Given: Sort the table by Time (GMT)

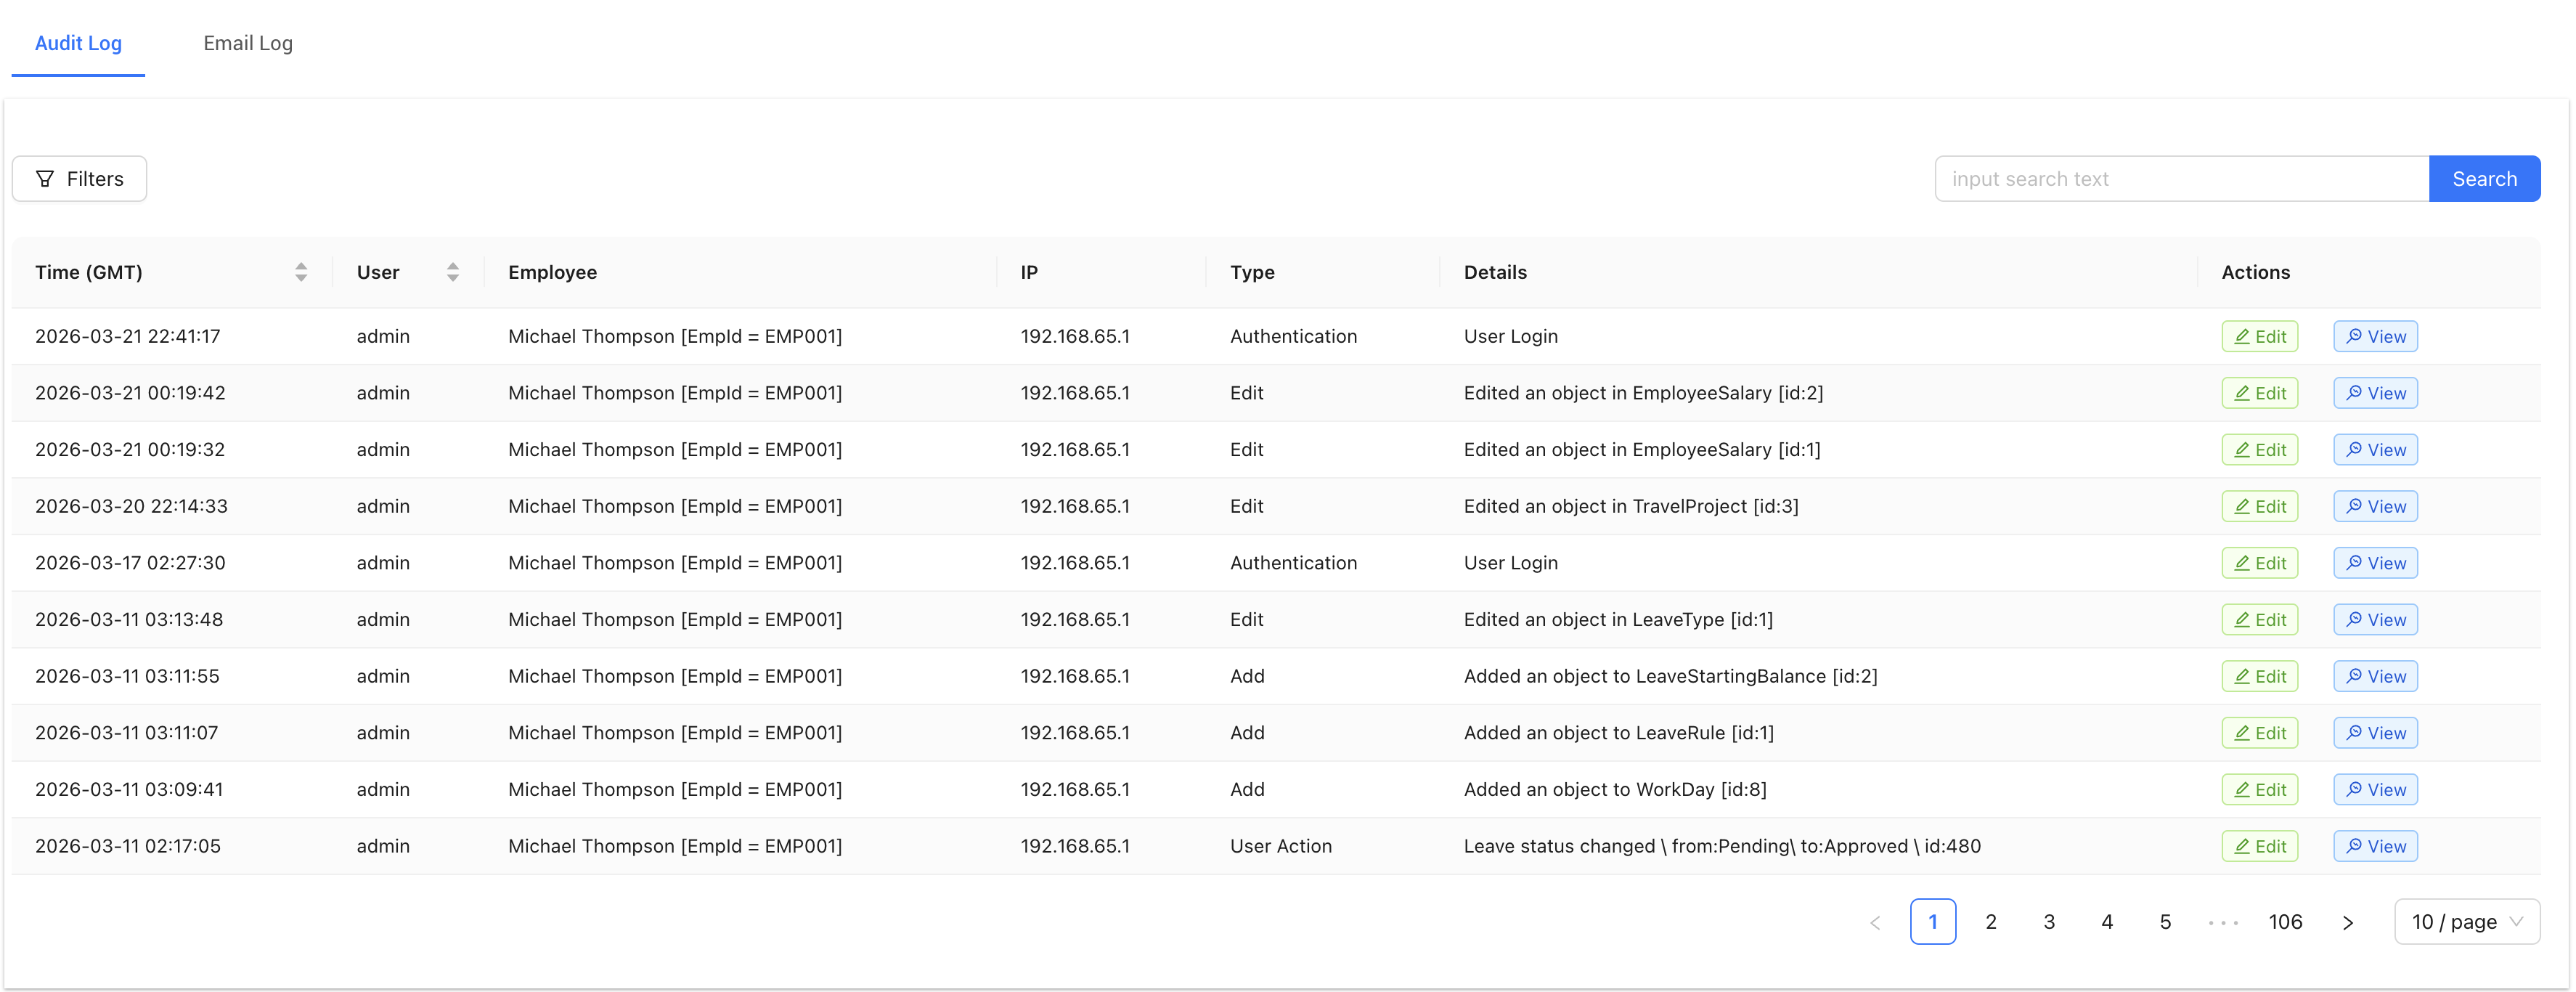Looking at the screenshot, I should 300,271.
